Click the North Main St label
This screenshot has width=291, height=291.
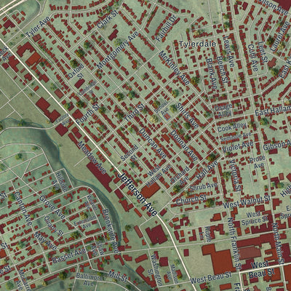tap(277, 243)
